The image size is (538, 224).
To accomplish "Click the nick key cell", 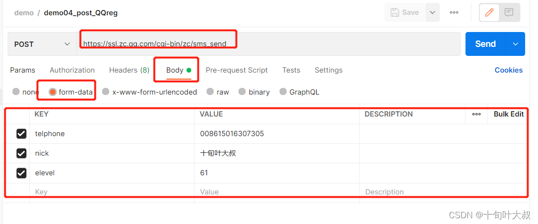I will 112,153.
